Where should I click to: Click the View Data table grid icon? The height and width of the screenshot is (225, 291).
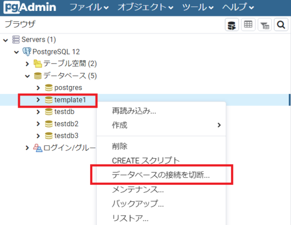click(248, 25)
